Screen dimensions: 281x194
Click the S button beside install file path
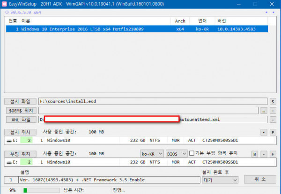pyautogui.click(x=273, y=102)
